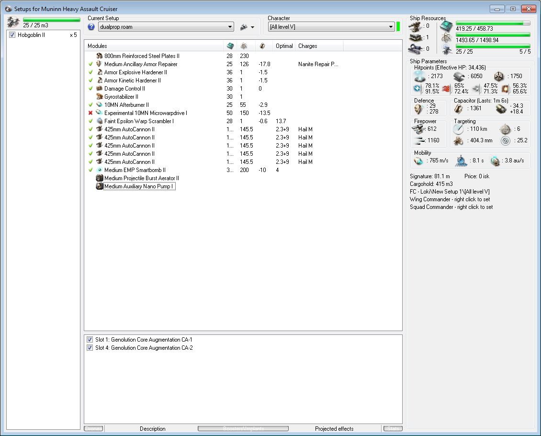Click the CPU column header icon
The width and height of the screenshot is (541, 436).
(x=230, y=46)
